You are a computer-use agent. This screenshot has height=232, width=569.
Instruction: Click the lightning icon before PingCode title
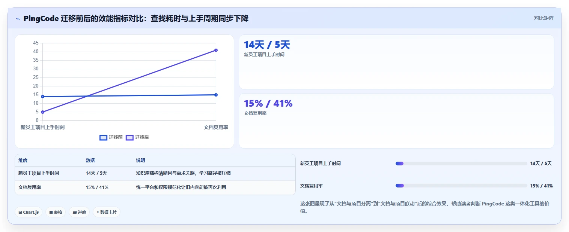click(18, 19)
